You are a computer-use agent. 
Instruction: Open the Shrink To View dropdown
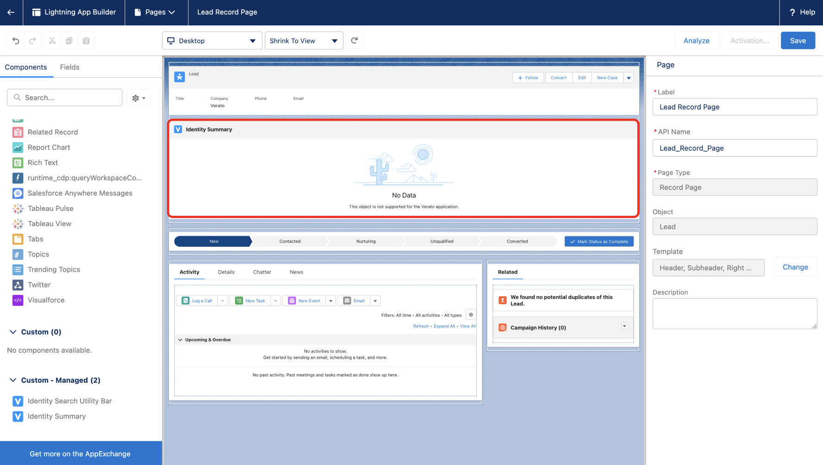click(x=304, y=41)
